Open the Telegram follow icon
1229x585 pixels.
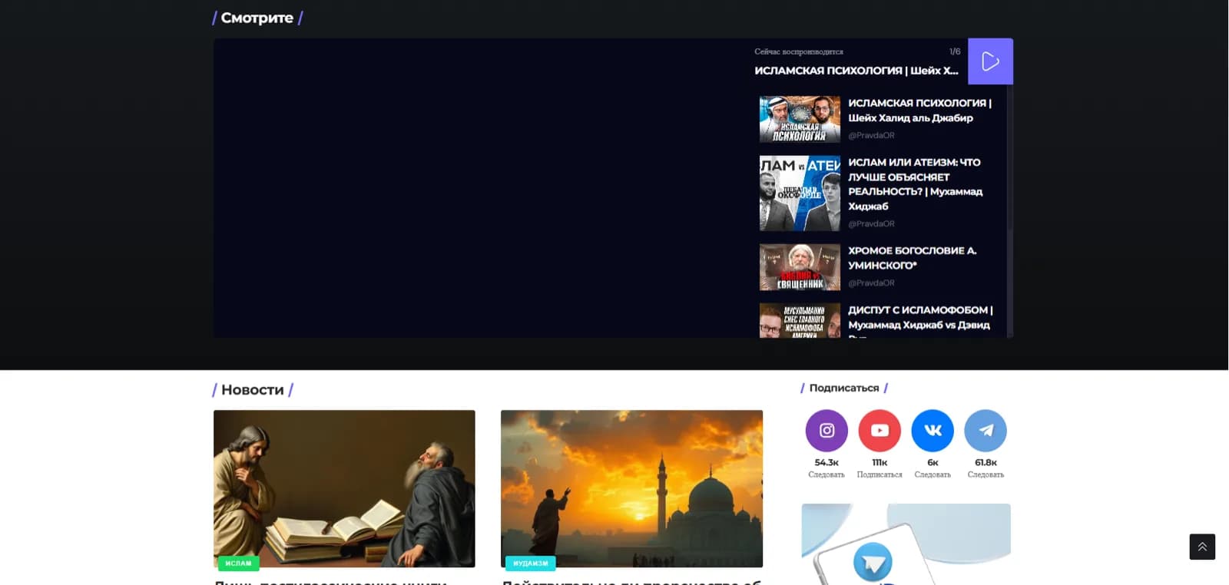coord(986,431)
